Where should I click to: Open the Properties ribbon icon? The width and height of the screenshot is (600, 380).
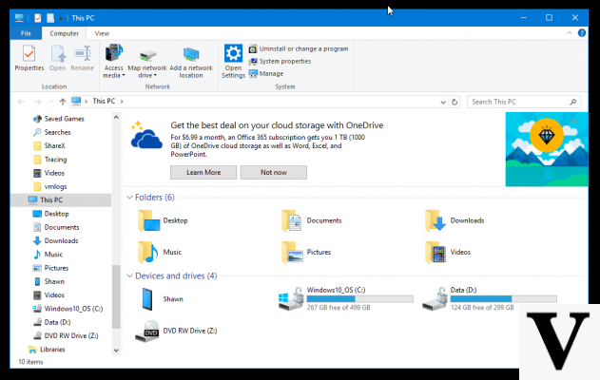click(29, 54)
